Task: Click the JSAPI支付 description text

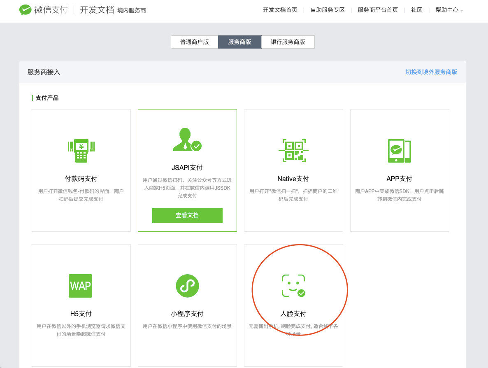Action: (187, 188)
